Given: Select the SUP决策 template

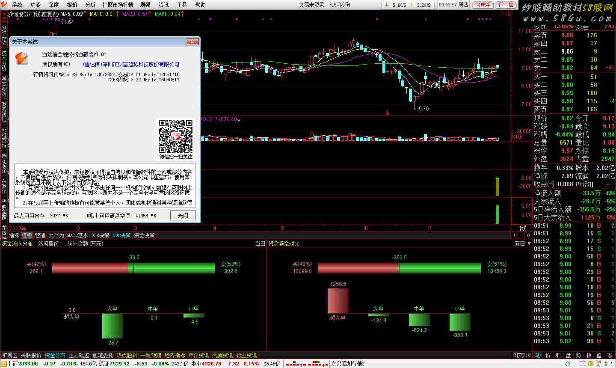Looking at the screenshot, I should 122,235.
